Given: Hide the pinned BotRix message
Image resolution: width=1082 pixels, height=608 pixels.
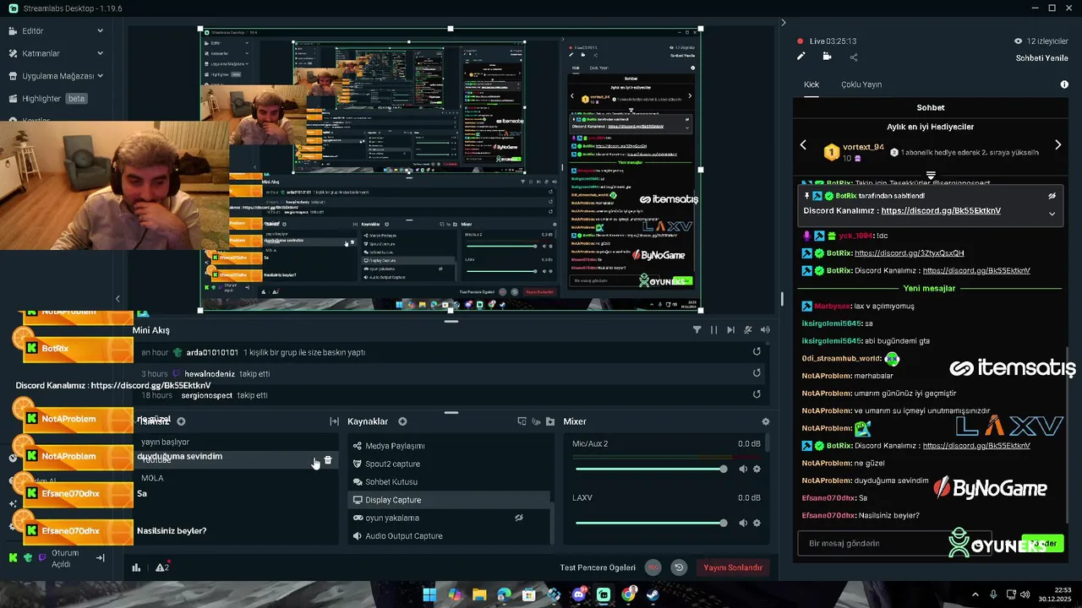Looking at the screenshot, I should click(x=1052, y=196).
